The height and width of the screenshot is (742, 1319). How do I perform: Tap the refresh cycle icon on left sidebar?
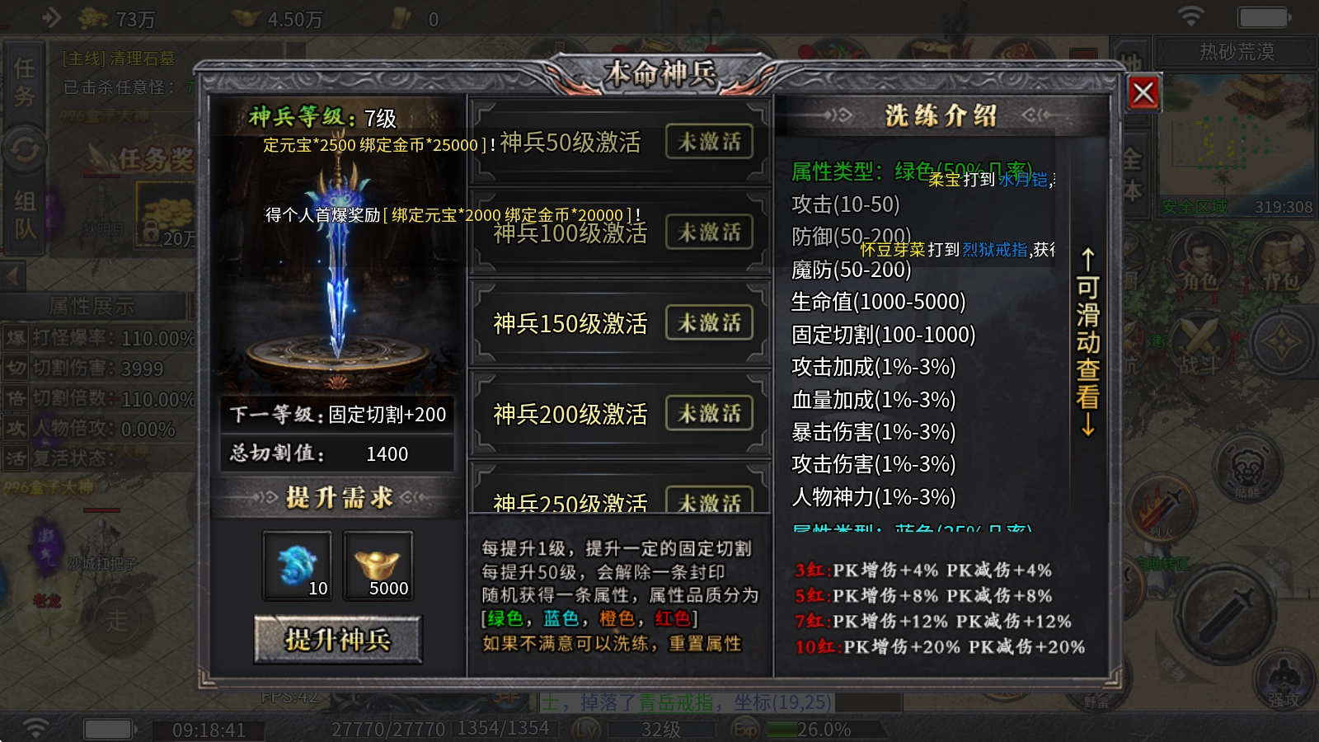(x=24, y=150)
